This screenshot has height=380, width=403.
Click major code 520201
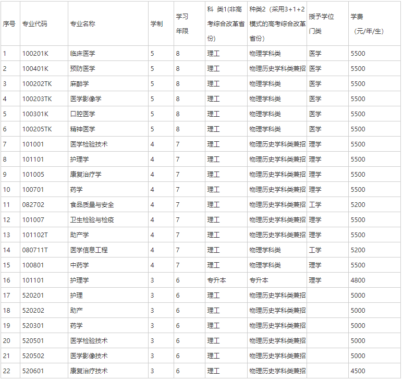point(33,296)
